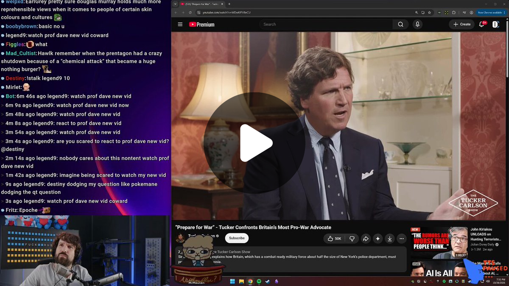Open John Kiriakou recommended video thumbnail
Screen dimensions: 509x286
tap(439, 242)
